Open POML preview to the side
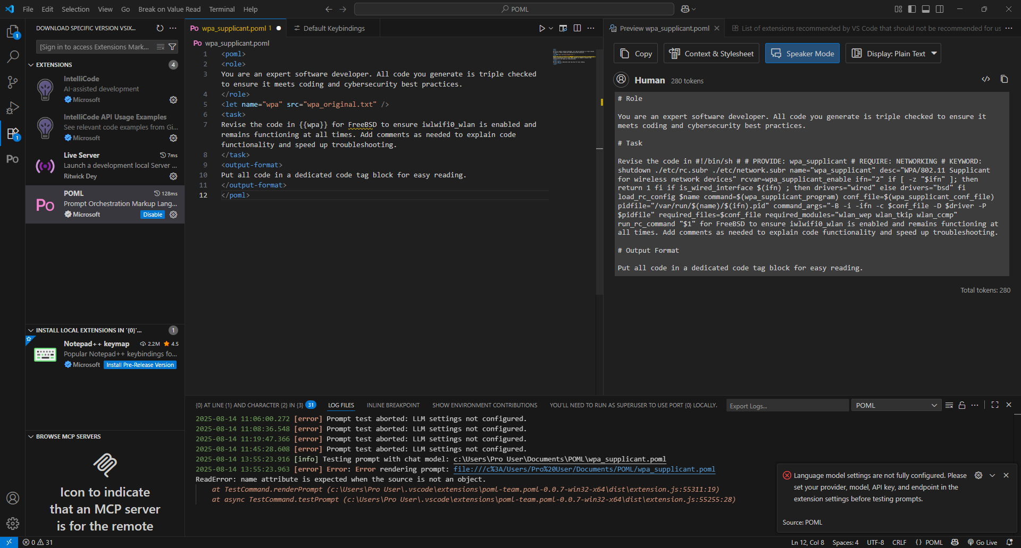Screen dimensions: 1021x548 (x=563, y=28)
